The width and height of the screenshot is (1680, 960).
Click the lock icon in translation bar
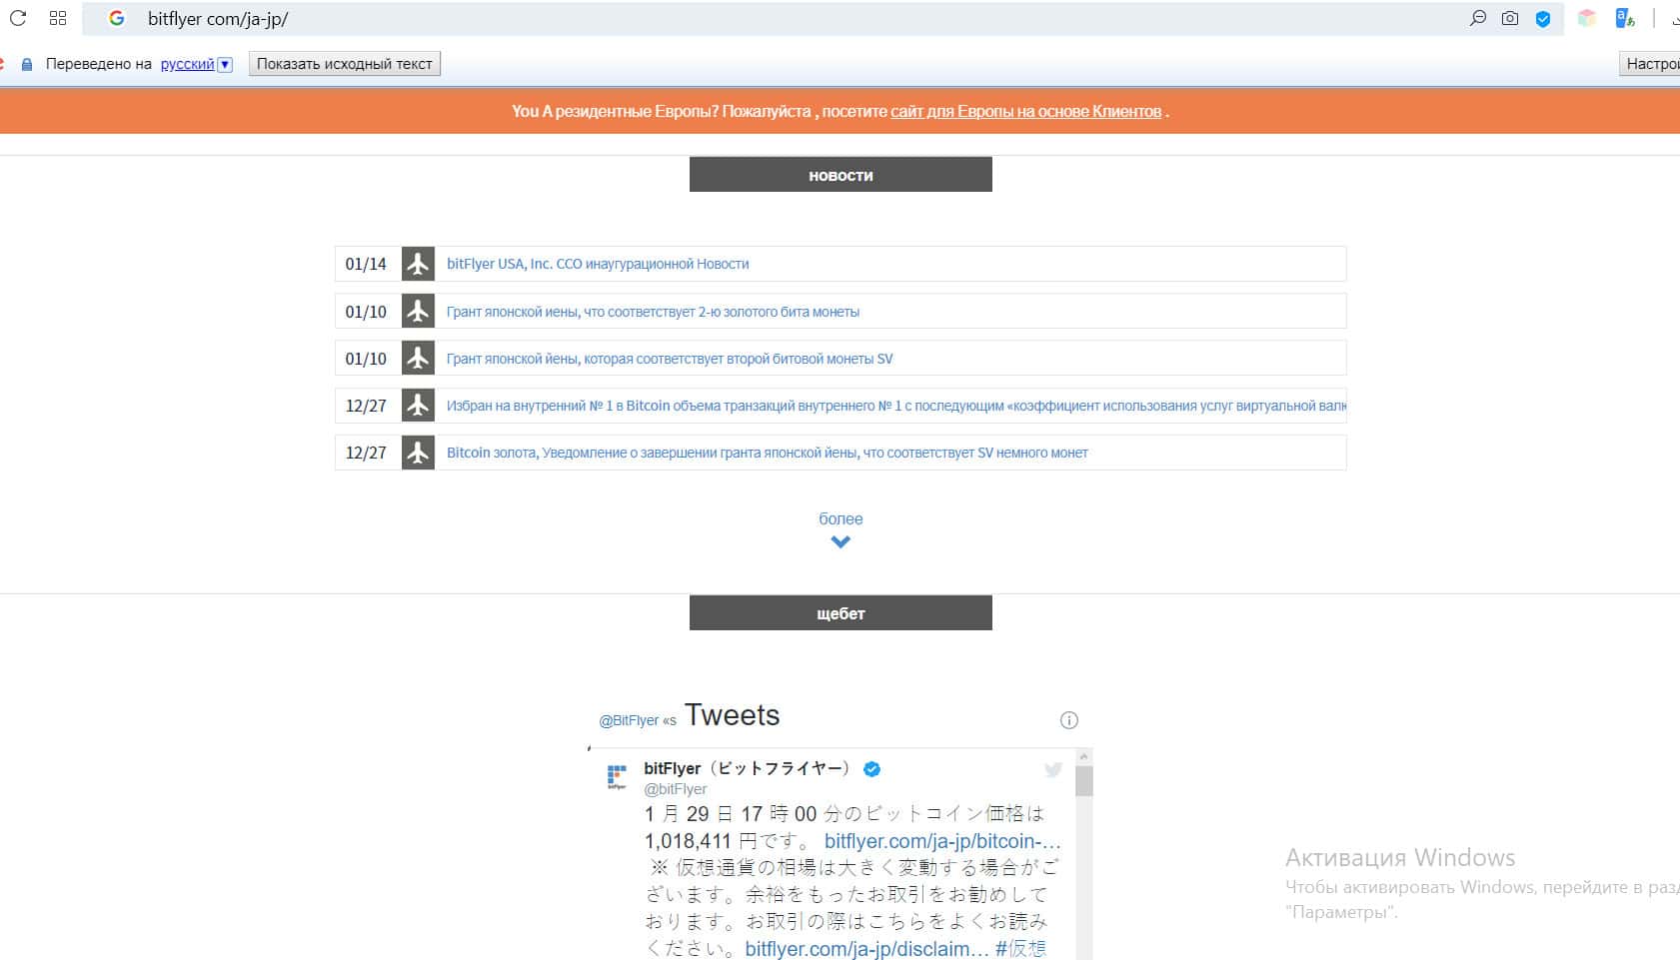tap(27, 64)
